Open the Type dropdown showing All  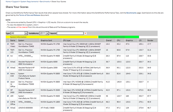[19, 33]
